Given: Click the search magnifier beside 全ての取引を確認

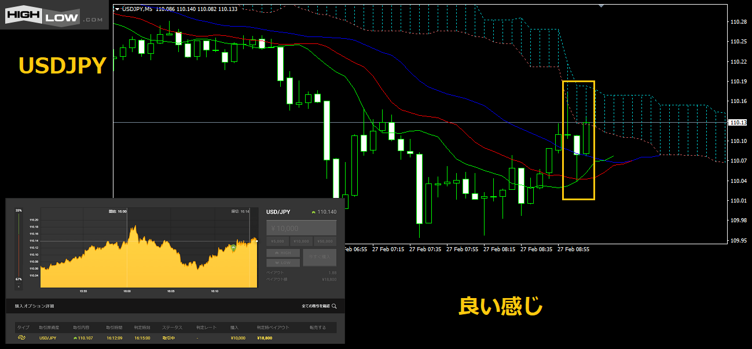Looking at the screenshot, I should pyautogui.click(x=334, y=306).
